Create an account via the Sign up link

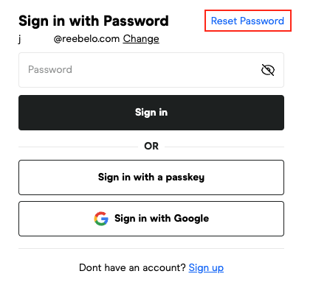[206, 268]
